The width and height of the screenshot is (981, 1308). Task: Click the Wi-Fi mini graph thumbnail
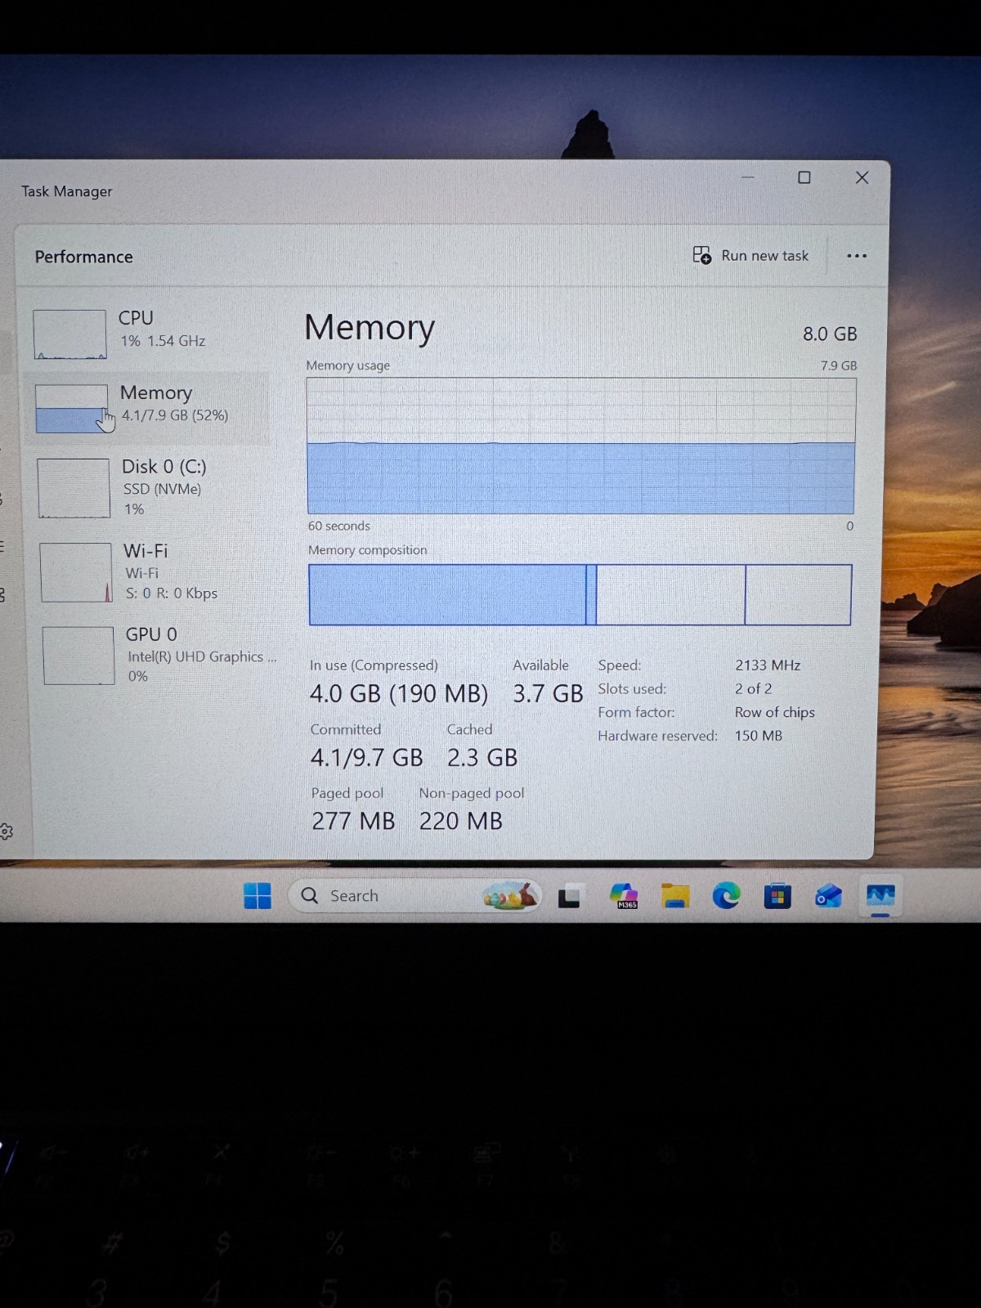point(76,572)
